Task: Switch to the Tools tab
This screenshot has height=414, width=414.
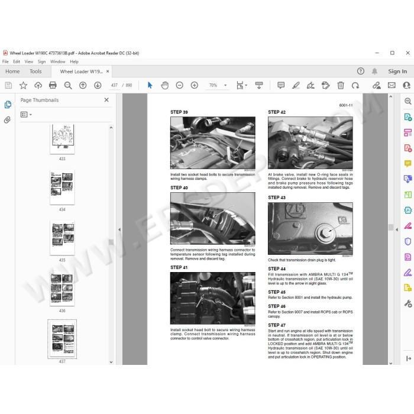Action: pyautogui.click(x=35, y=72)
